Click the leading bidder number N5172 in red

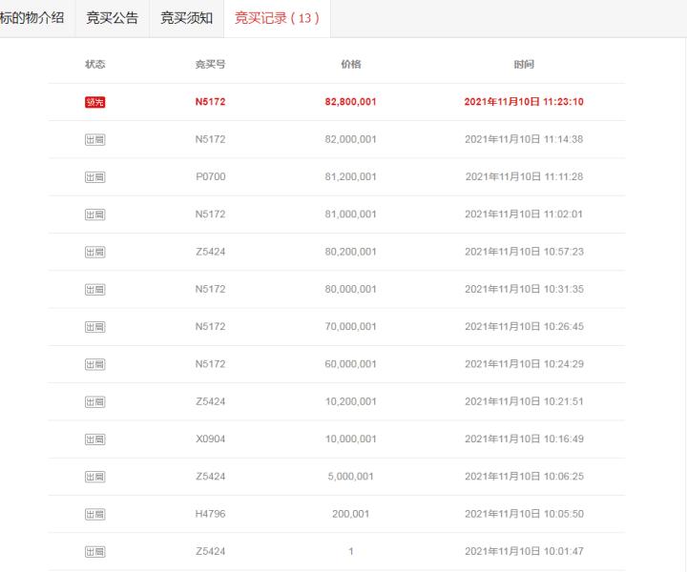point(210,102)
